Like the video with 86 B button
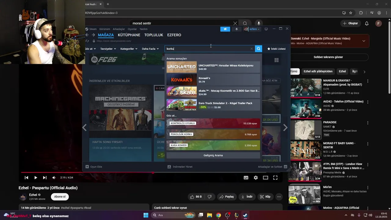 coord(196,197)
